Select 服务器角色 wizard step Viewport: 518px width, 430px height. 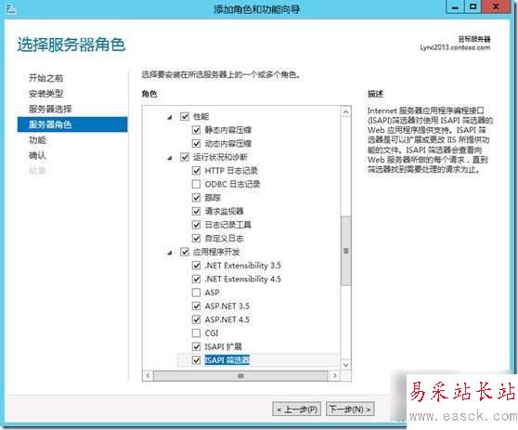[x=72, y=124]
